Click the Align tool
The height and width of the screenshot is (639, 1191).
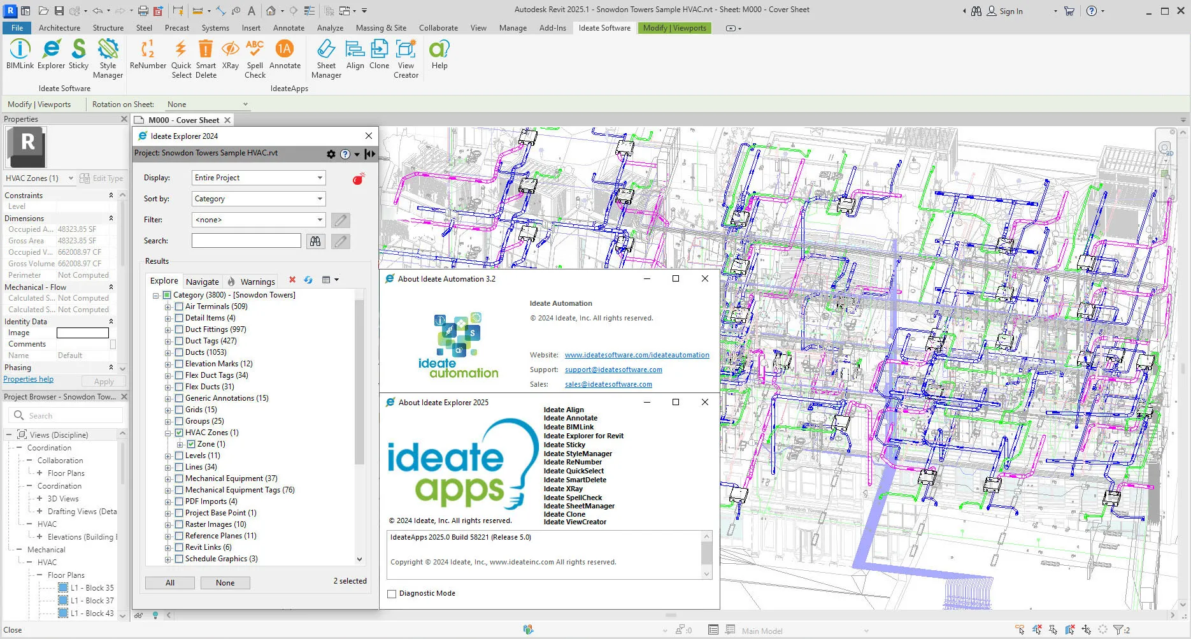pyautogui.click(x=355, y=55)
